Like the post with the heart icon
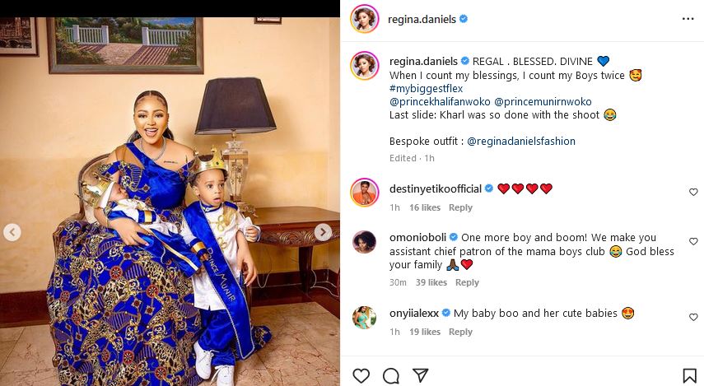The image size is (704, 386). [x=361, y=375]
